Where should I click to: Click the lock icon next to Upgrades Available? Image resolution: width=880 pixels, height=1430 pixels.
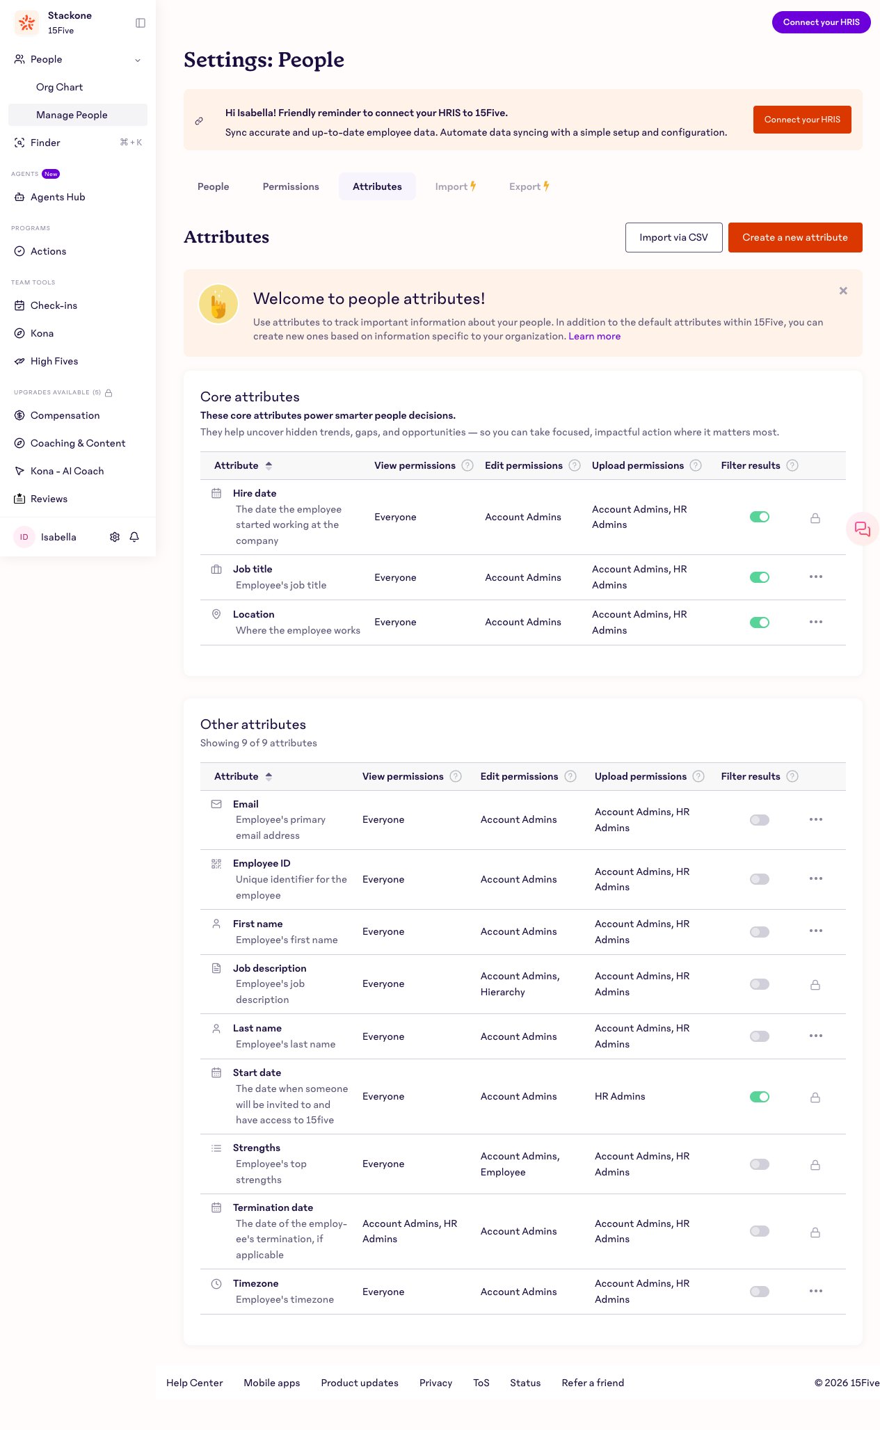[109, 393]
